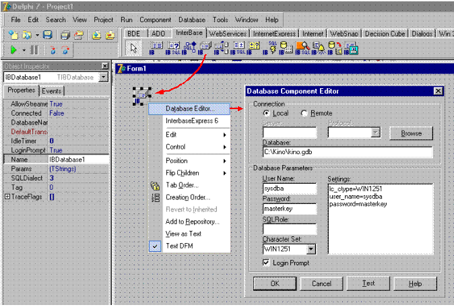454x307 pixels.
Task: Select the IBSQL lightning component icon
Action: pyautogui.click(x=270, y=48)
